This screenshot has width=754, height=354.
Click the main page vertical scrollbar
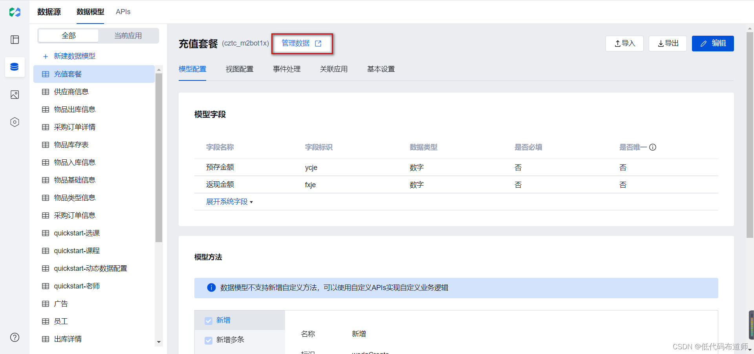750,135
